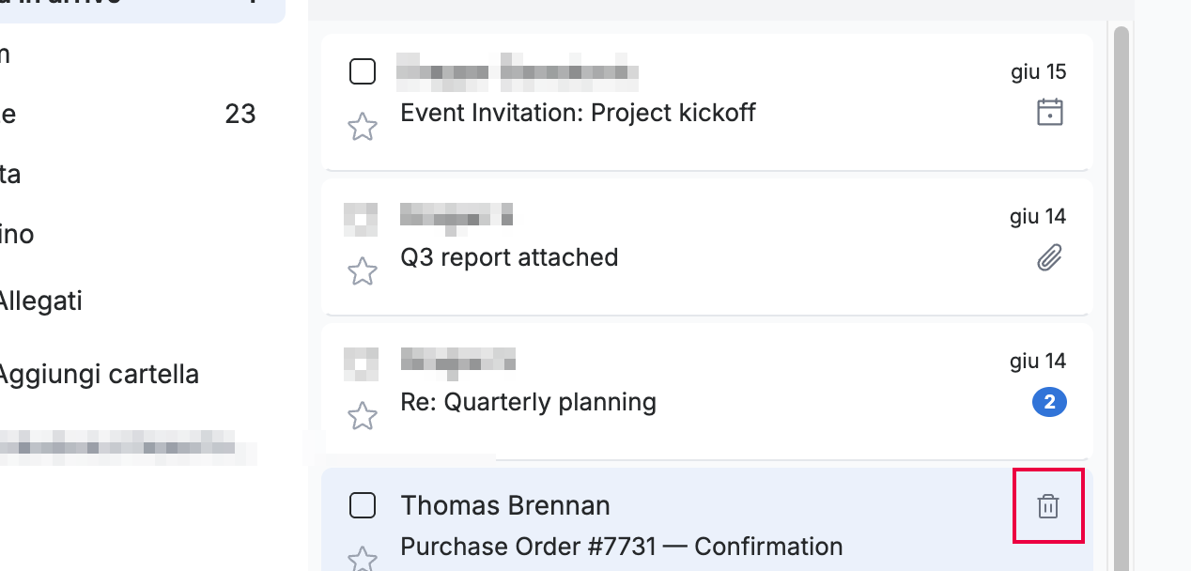This screenshot has width=1191, height=571.
Task: Delete the Thomas Brennan email with trash icon
Action: pos(1048,506)
